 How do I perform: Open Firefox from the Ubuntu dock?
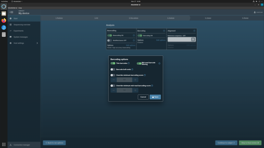coord(4,20)
